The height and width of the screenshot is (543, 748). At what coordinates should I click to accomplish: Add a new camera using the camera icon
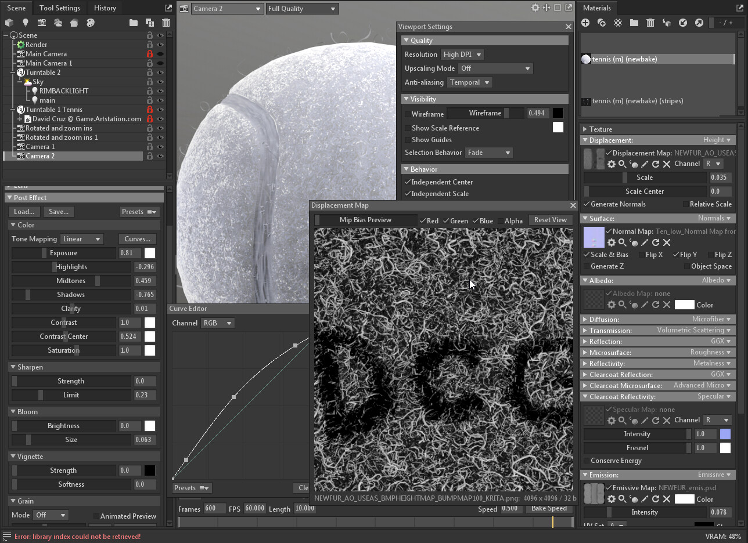[41, 22]
